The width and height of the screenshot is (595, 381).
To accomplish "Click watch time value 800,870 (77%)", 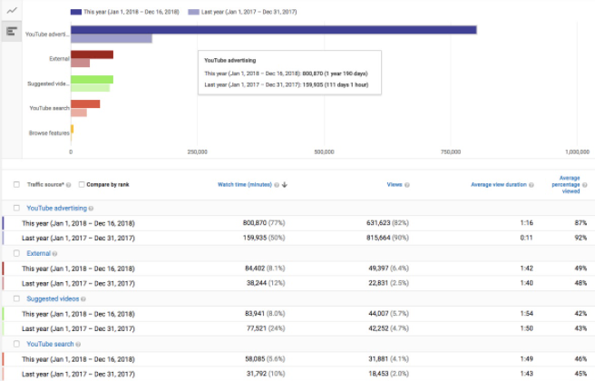I will tap(264, 223).
